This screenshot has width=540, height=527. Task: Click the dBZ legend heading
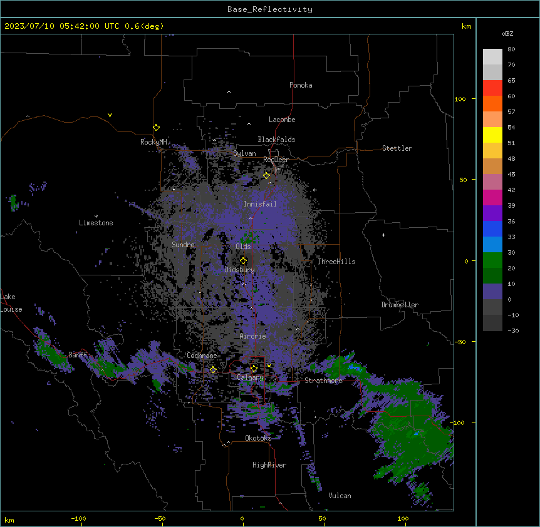(x=507, y=33)
